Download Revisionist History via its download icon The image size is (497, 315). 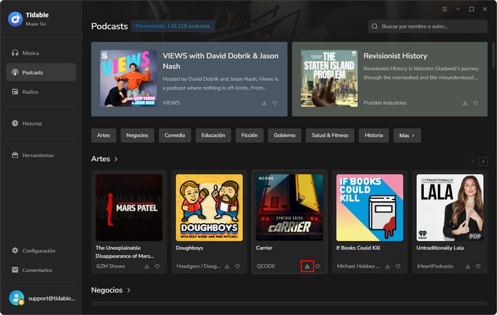click(465, 103)
